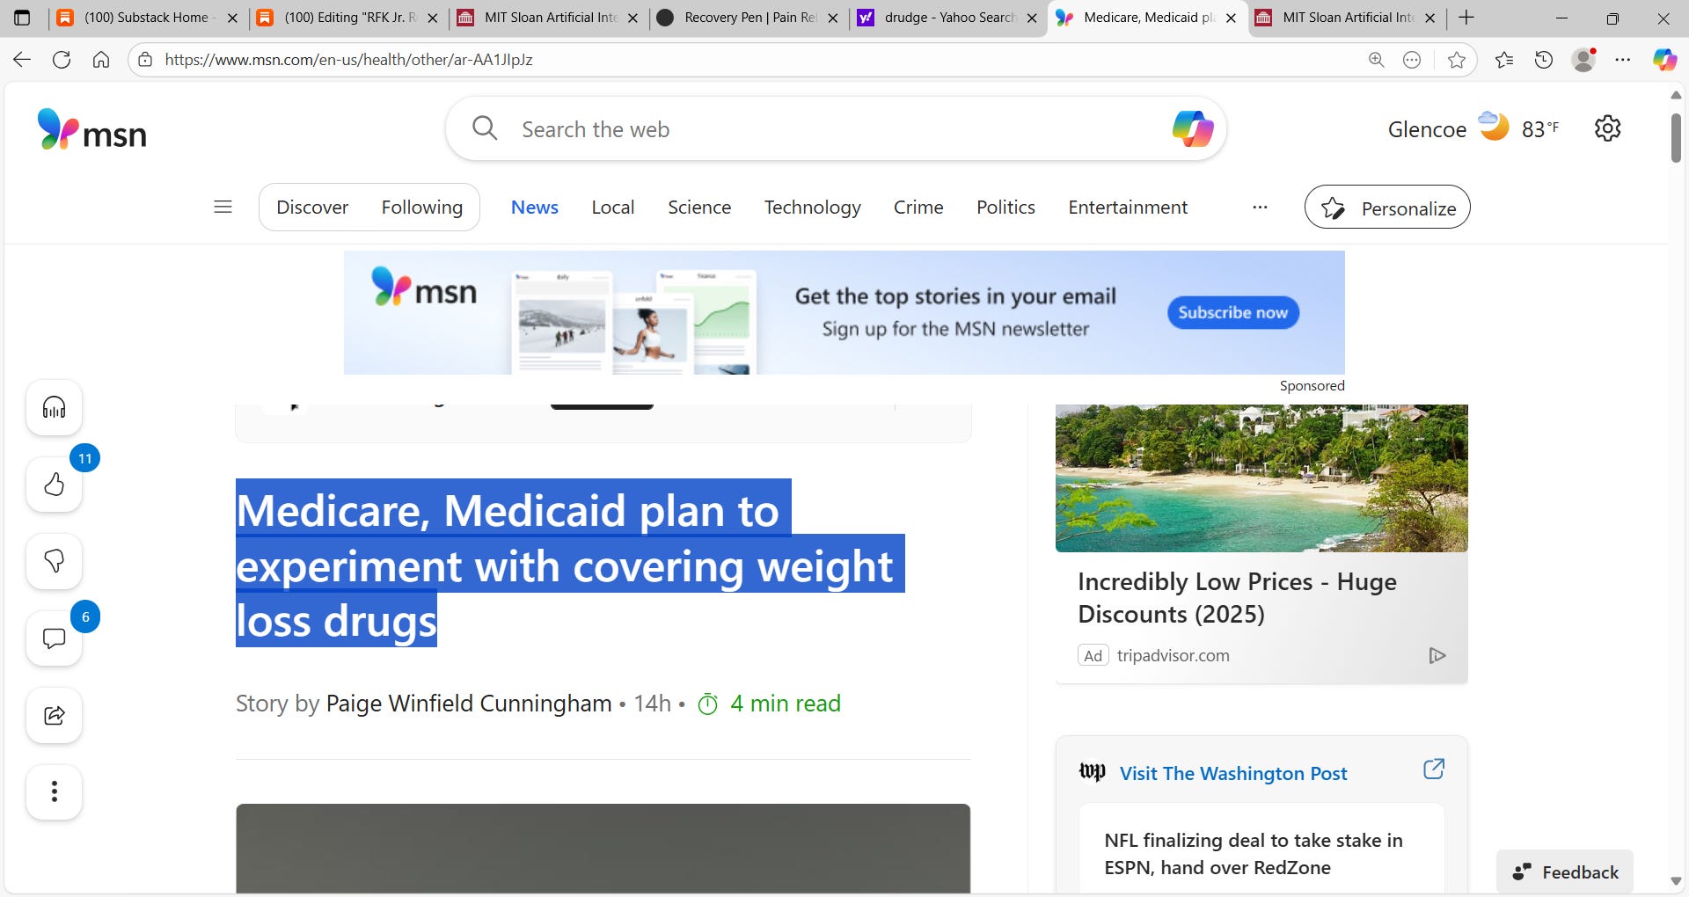1689x897 pixels.
Task: Open the hamburger menu beside Discover
Action: pos(223,207)
